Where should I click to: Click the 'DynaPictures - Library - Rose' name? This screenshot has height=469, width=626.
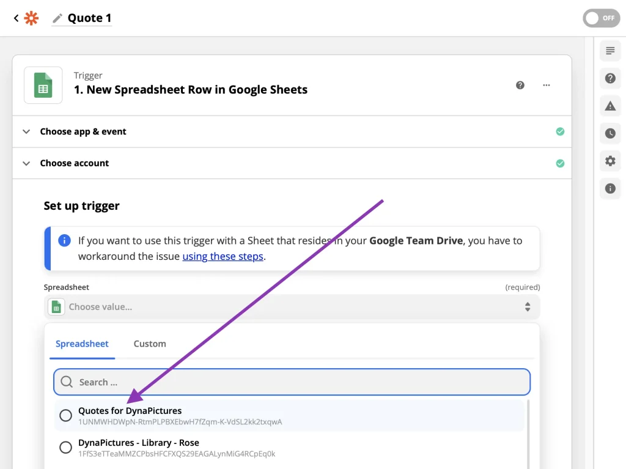pyautogui.click(x=139, y=443)
